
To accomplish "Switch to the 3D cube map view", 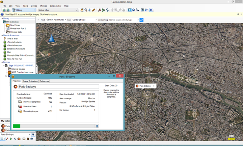I will pyautogui.click(x=133, y=10).
